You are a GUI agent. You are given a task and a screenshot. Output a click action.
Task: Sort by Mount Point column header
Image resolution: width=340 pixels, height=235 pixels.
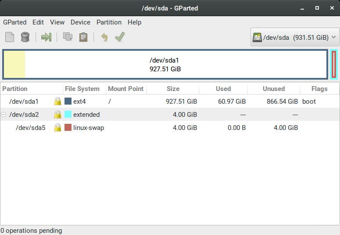pos(126,89)
